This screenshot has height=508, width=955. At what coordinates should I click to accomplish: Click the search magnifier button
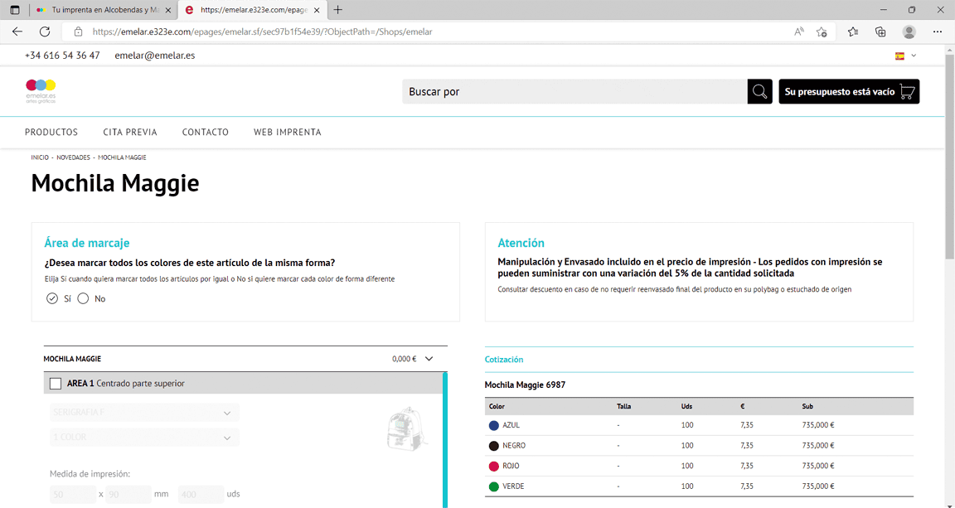click(759, 91)
